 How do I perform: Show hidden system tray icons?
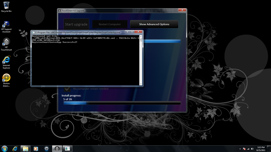coord(240,149)
